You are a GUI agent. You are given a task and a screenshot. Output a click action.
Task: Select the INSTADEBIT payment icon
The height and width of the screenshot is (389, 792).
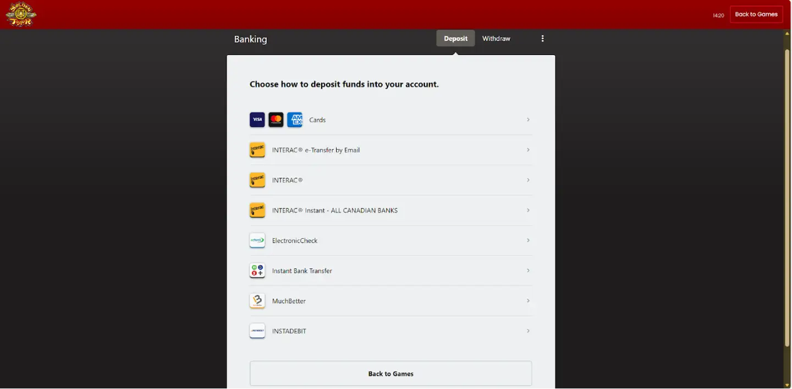coord(257,331)
